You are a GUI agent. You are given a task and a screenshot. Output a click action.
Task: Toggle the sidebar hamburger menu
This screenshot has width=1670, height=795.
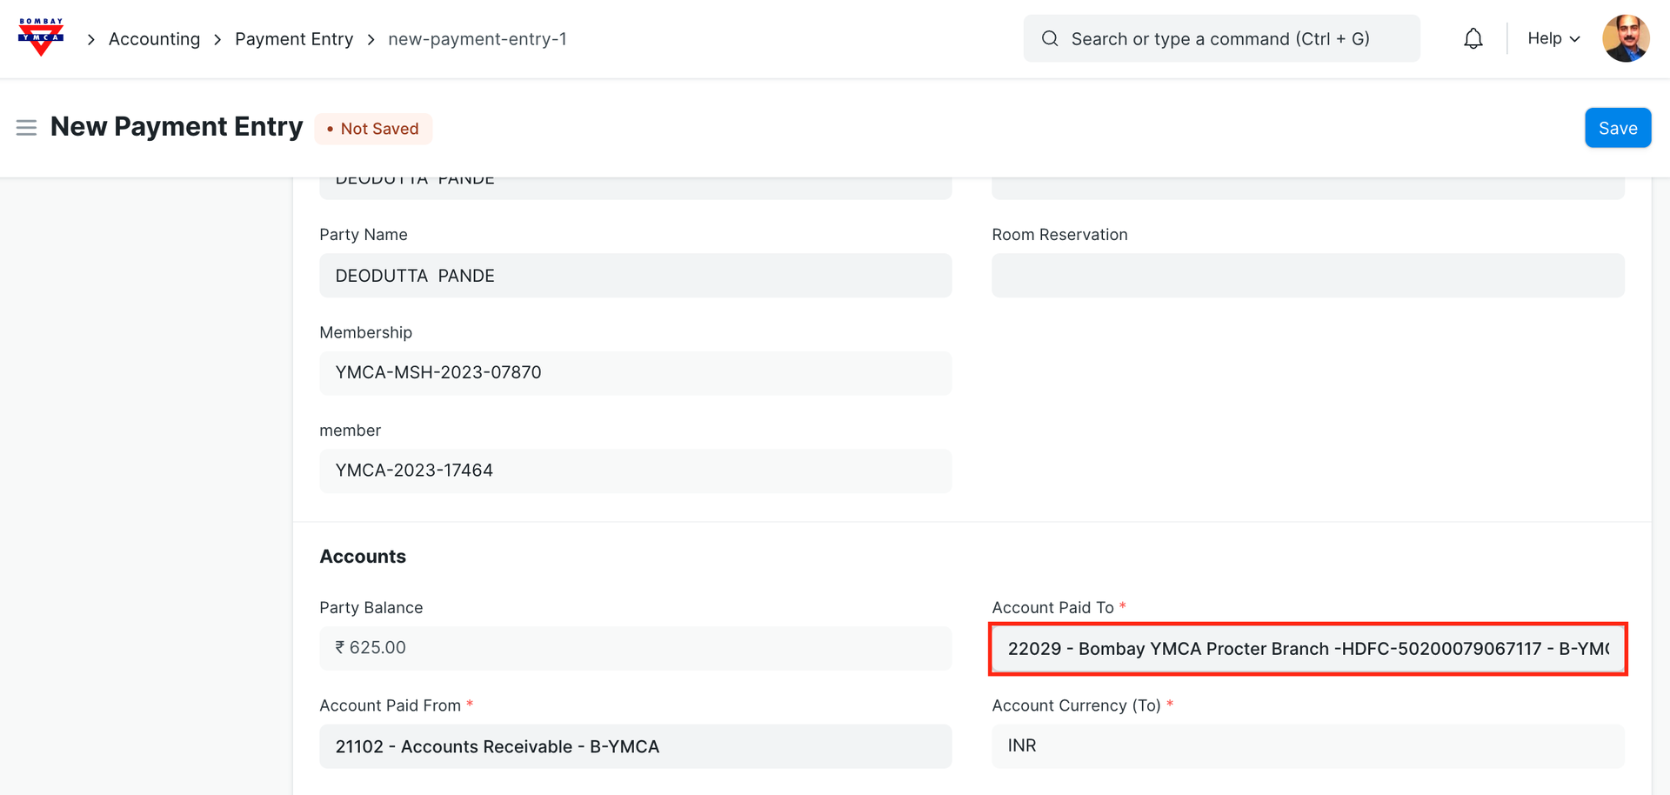[26, 128]
